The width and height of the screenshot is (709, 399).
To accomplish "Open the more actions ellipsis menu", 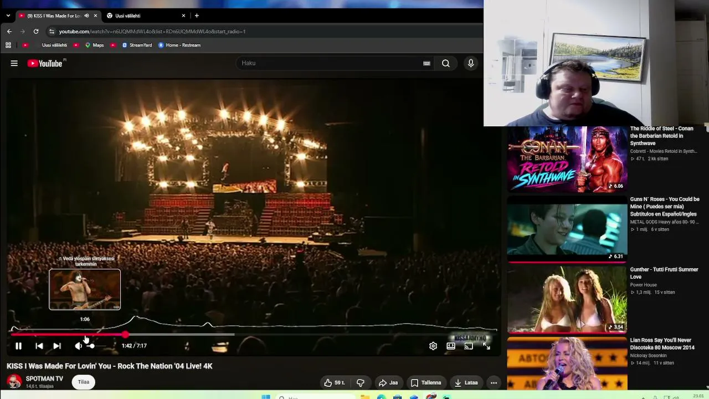I will (494, 382).
